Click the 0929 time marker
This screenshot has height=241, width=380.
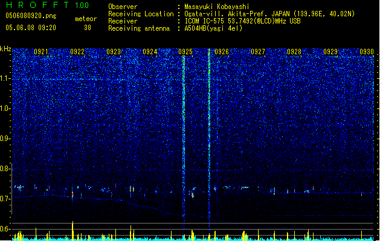click(330, 52)
